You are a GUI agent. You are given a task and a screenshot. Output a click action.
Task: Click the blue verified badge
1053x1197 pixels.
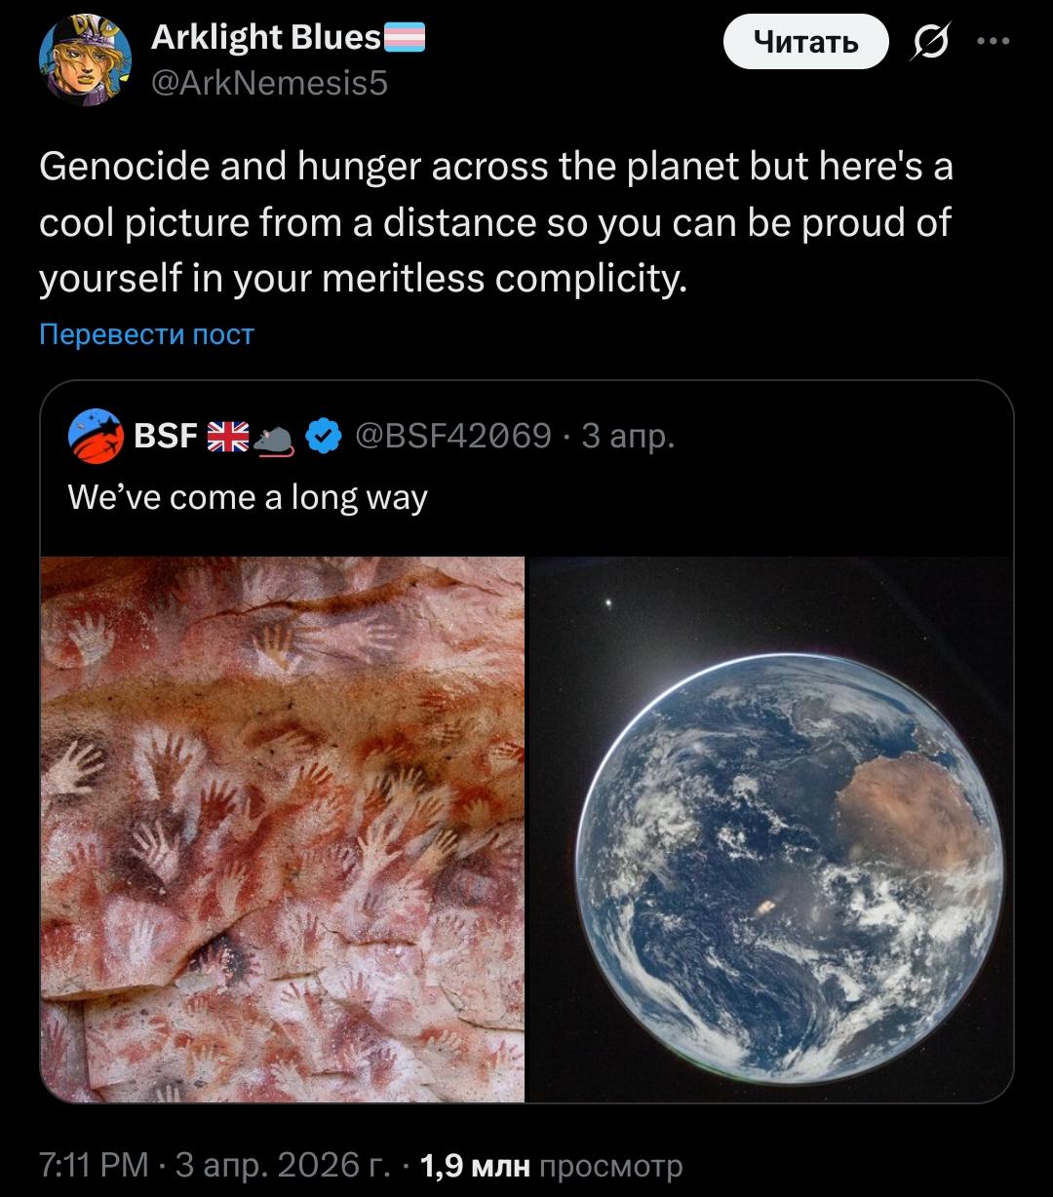[x=323, y=436]
